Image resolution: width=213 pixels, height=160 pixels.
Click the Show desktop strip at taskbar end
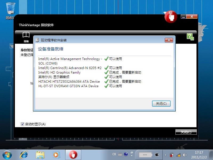211,155
